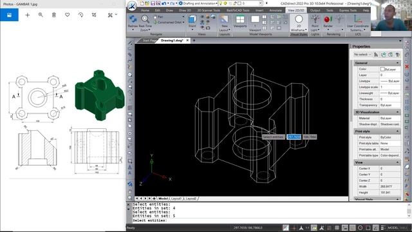Click the Undo arrow in quick access toolbar
This screenshot has width=412, height=232.
pos(164,3)
